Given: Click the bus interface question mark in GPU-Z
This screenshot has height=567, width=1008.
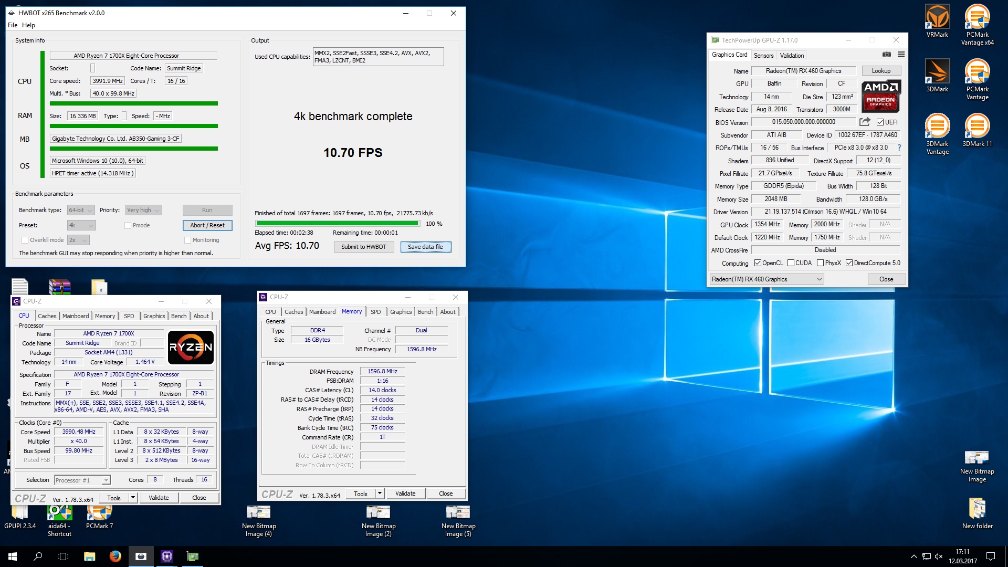Looking at the screenshot, I should (x=899, y=148).
